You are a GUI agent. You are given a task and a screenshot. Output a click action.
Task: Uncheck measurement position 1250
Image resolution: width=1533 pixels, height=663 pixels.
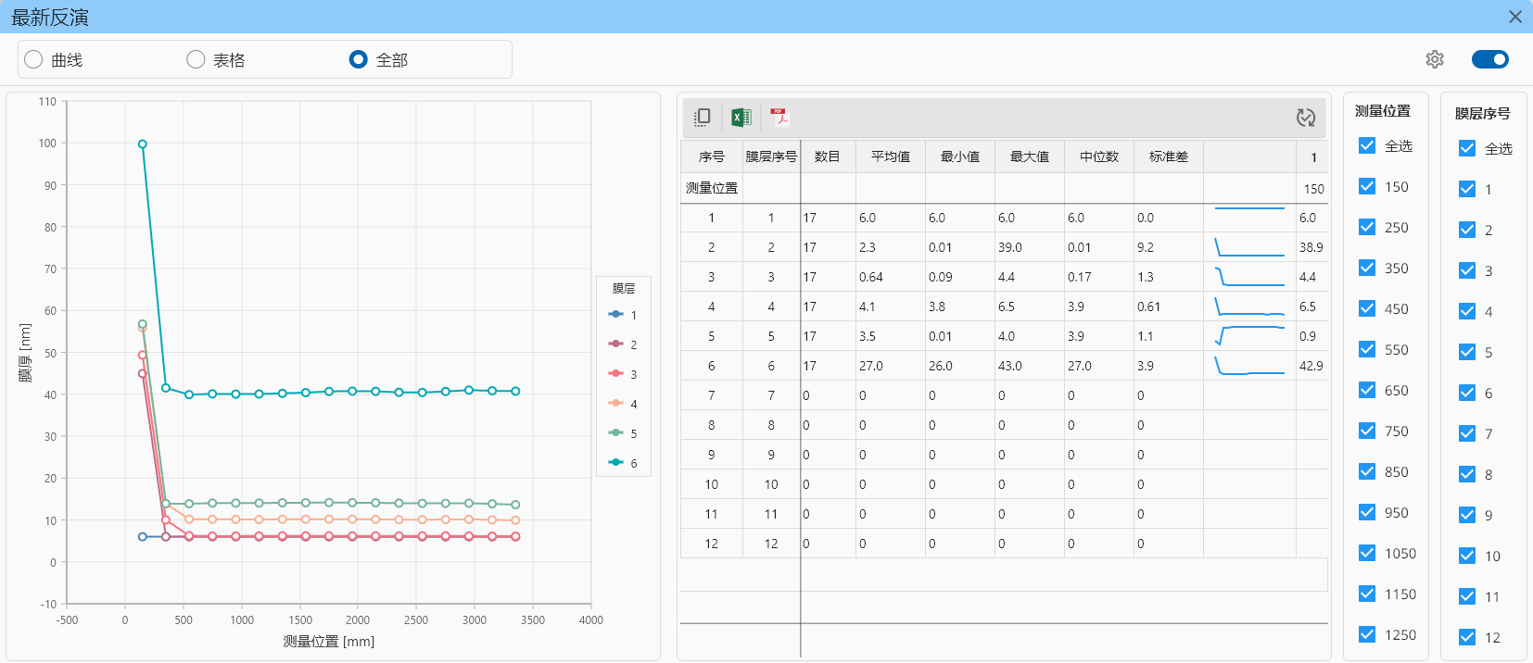point(1367,634)
